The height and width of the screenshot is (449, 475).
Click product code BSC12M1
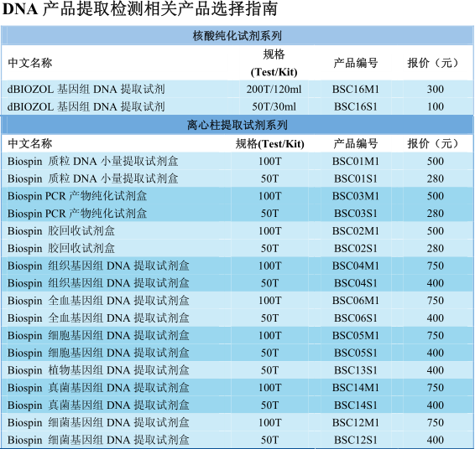coord(356,422)
